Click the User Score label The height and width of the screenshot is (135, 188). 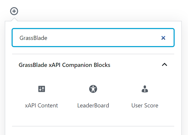[x=145, y=106]
